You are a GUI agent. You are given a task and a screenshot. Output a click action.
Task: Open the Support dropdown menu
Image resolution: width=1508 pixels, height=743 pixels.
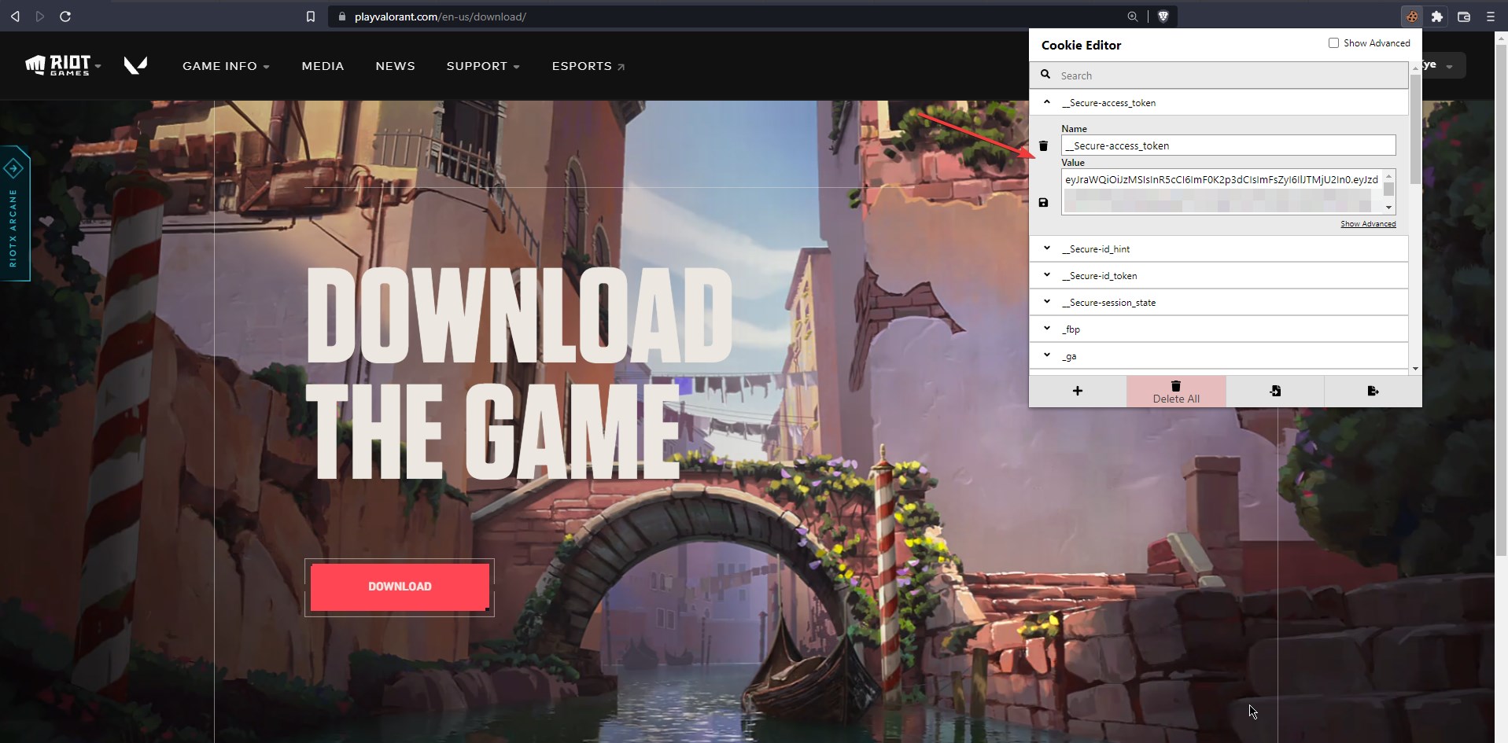[483, 66]
